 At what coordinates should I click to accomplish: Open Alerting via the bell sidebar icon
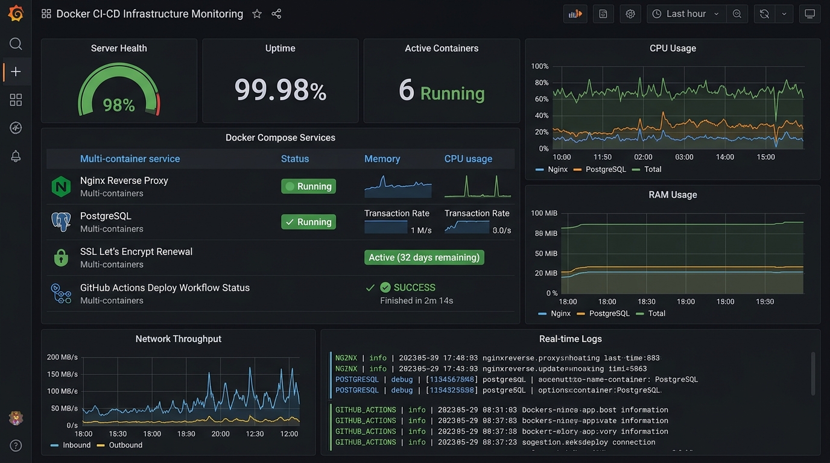click(16, 156)
